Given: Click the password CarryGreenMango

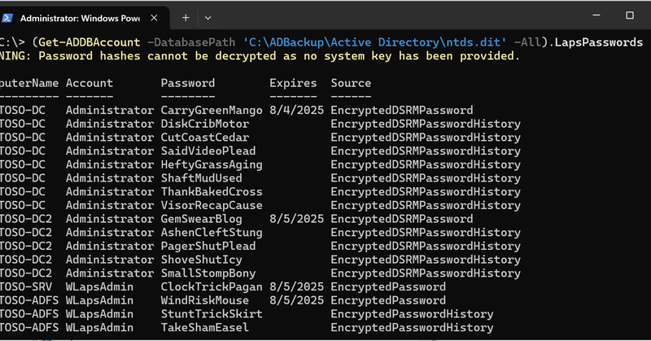Looking at the screenshot, I should (212, 111).
